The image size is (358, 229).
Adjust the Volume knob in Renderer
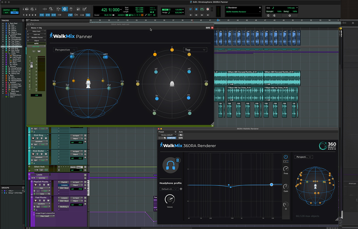pyautogui.click(x=170, y=199)
